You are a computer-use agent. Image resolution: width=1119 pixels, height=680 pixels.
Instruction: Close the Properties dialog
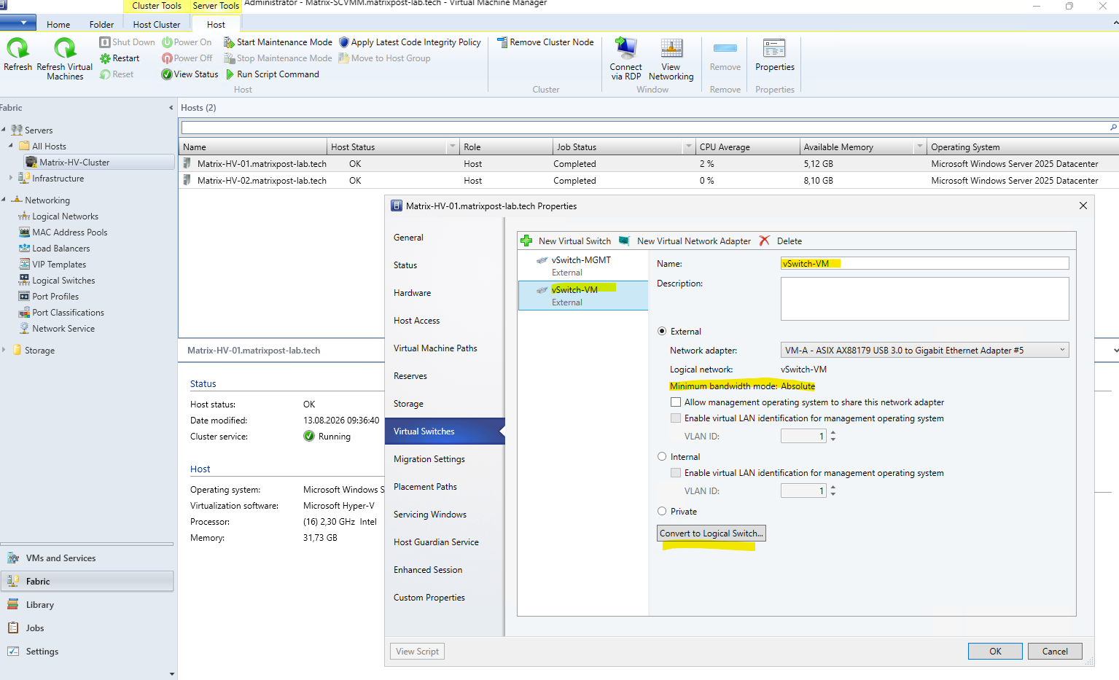(x=1083, y=206)
